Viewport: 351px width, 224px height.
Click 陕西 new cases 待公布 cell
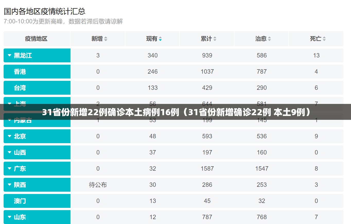click(98, 185)
